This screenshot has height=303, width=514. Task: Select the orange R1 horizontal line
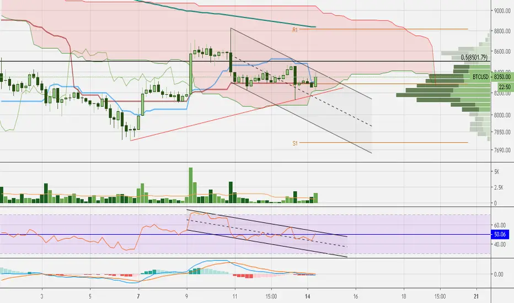pyautogui.click(x=383, y=29)
